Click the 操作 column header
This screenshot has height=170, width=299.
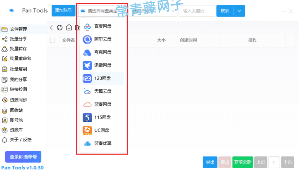pos(252,40)
